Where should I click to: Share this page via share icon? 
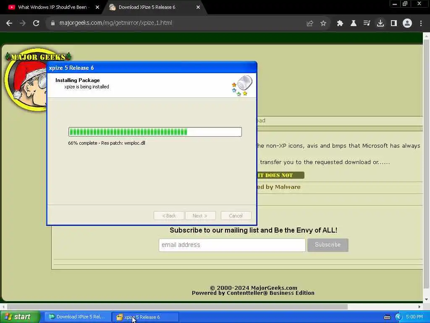(x=310, y=24)
